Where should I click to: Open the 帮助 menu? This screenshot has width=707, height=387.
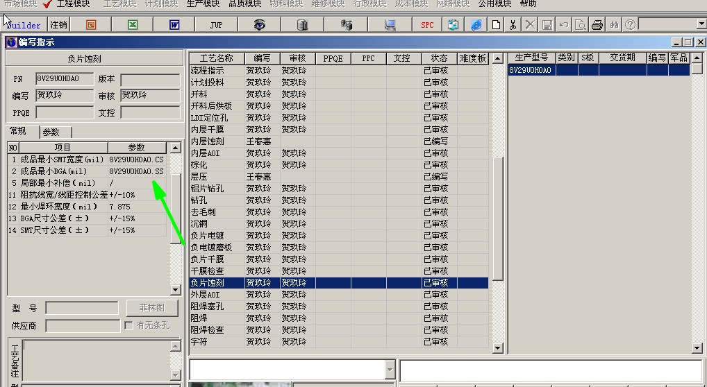click(528, 4)
